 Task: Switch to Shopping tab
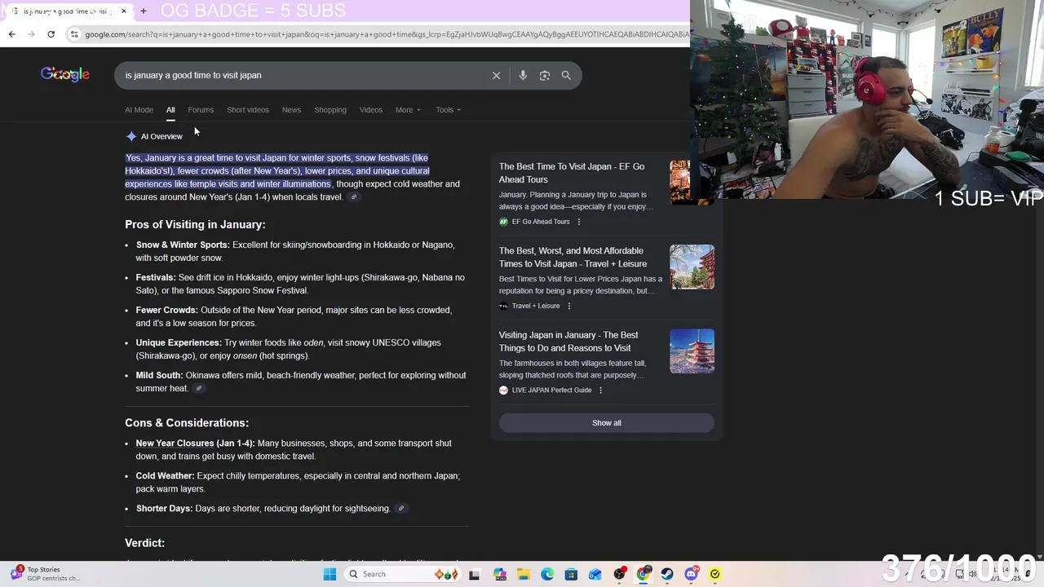point(330,110)
